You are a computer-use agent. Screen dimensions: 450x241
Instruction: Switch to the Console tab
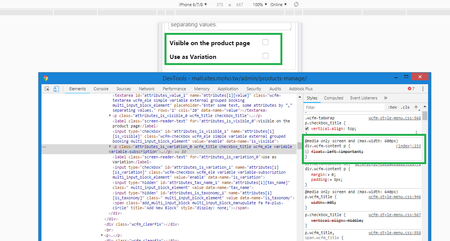point(101,89)
